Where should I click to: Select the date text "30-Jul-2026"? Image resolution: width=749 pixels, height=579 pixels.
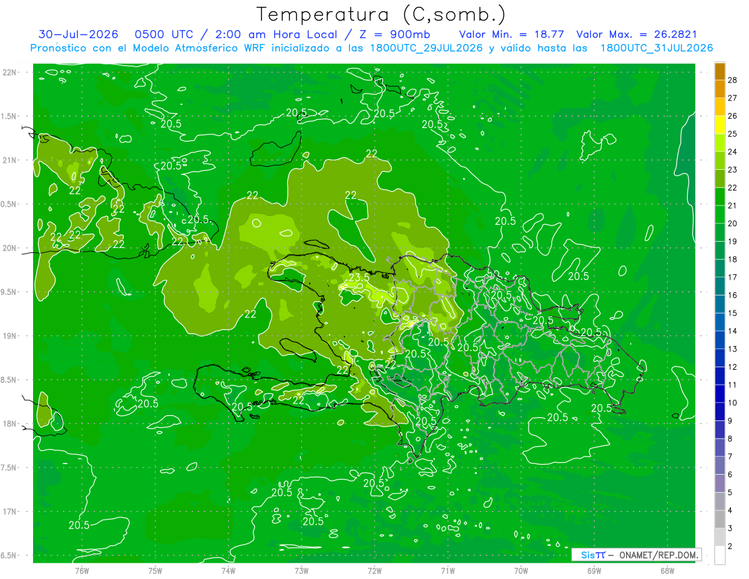(79, 34)
